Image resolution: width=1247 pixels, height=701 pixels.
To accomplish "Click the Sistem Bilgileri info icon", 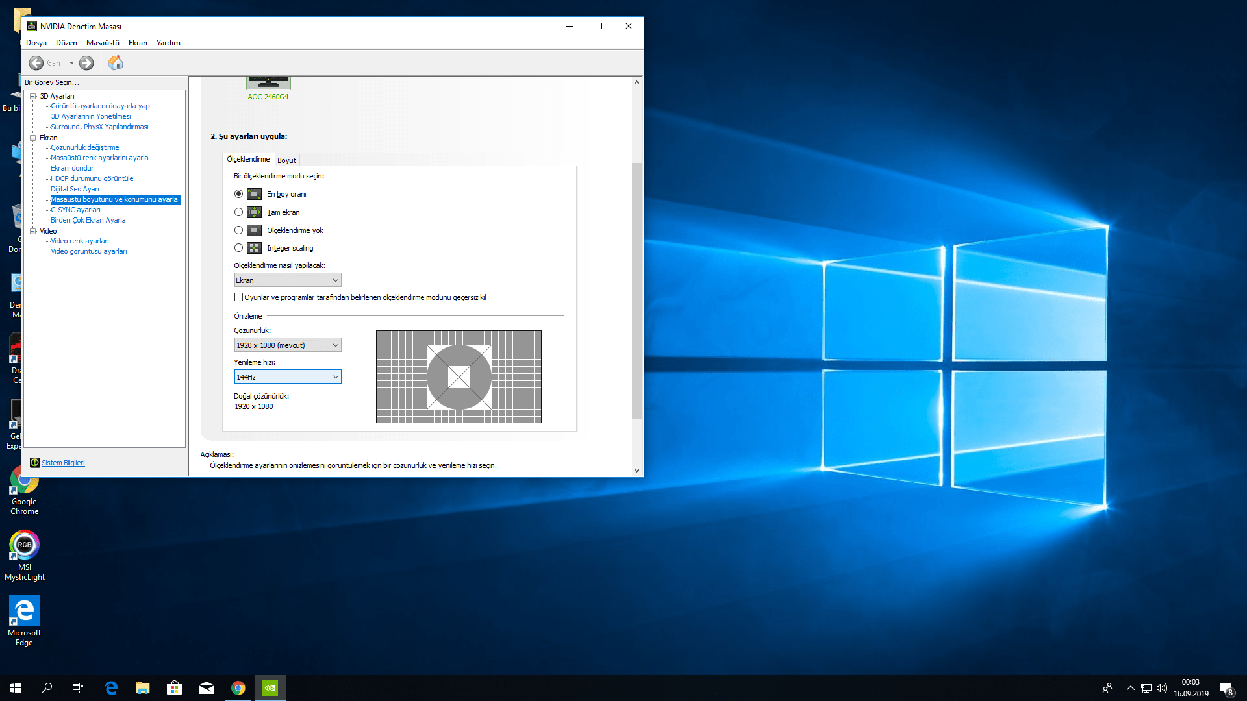I will pos(35,463).
